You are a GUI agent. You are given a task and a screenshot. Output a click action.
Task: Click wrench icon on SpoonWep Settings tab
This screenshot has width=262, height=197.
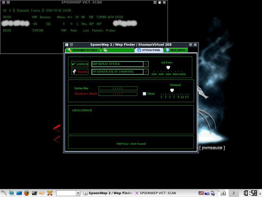tap(69, 50)
